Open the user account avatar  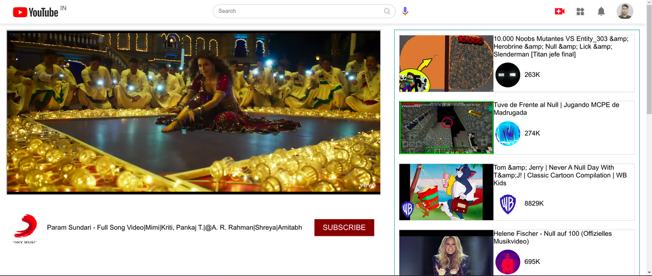click(625, 11)
